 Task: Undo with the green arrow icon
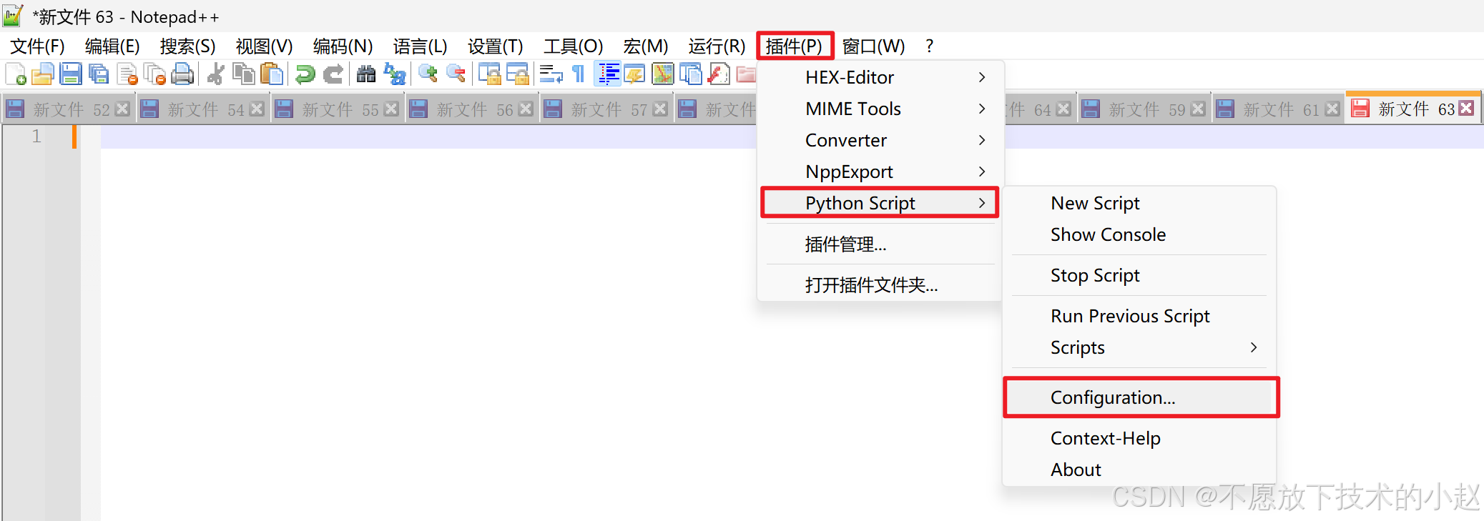(x=305, y=74)
